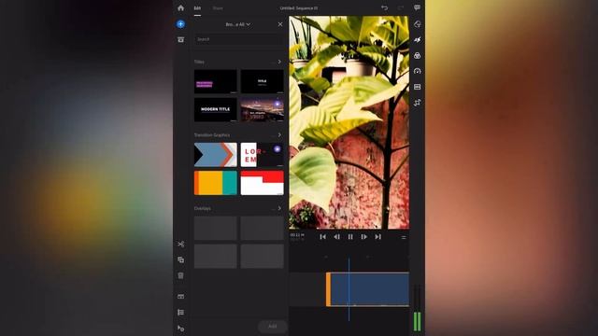Select the Scissors split tool
The width and height of the screenshot is (598, 336).
180,245
